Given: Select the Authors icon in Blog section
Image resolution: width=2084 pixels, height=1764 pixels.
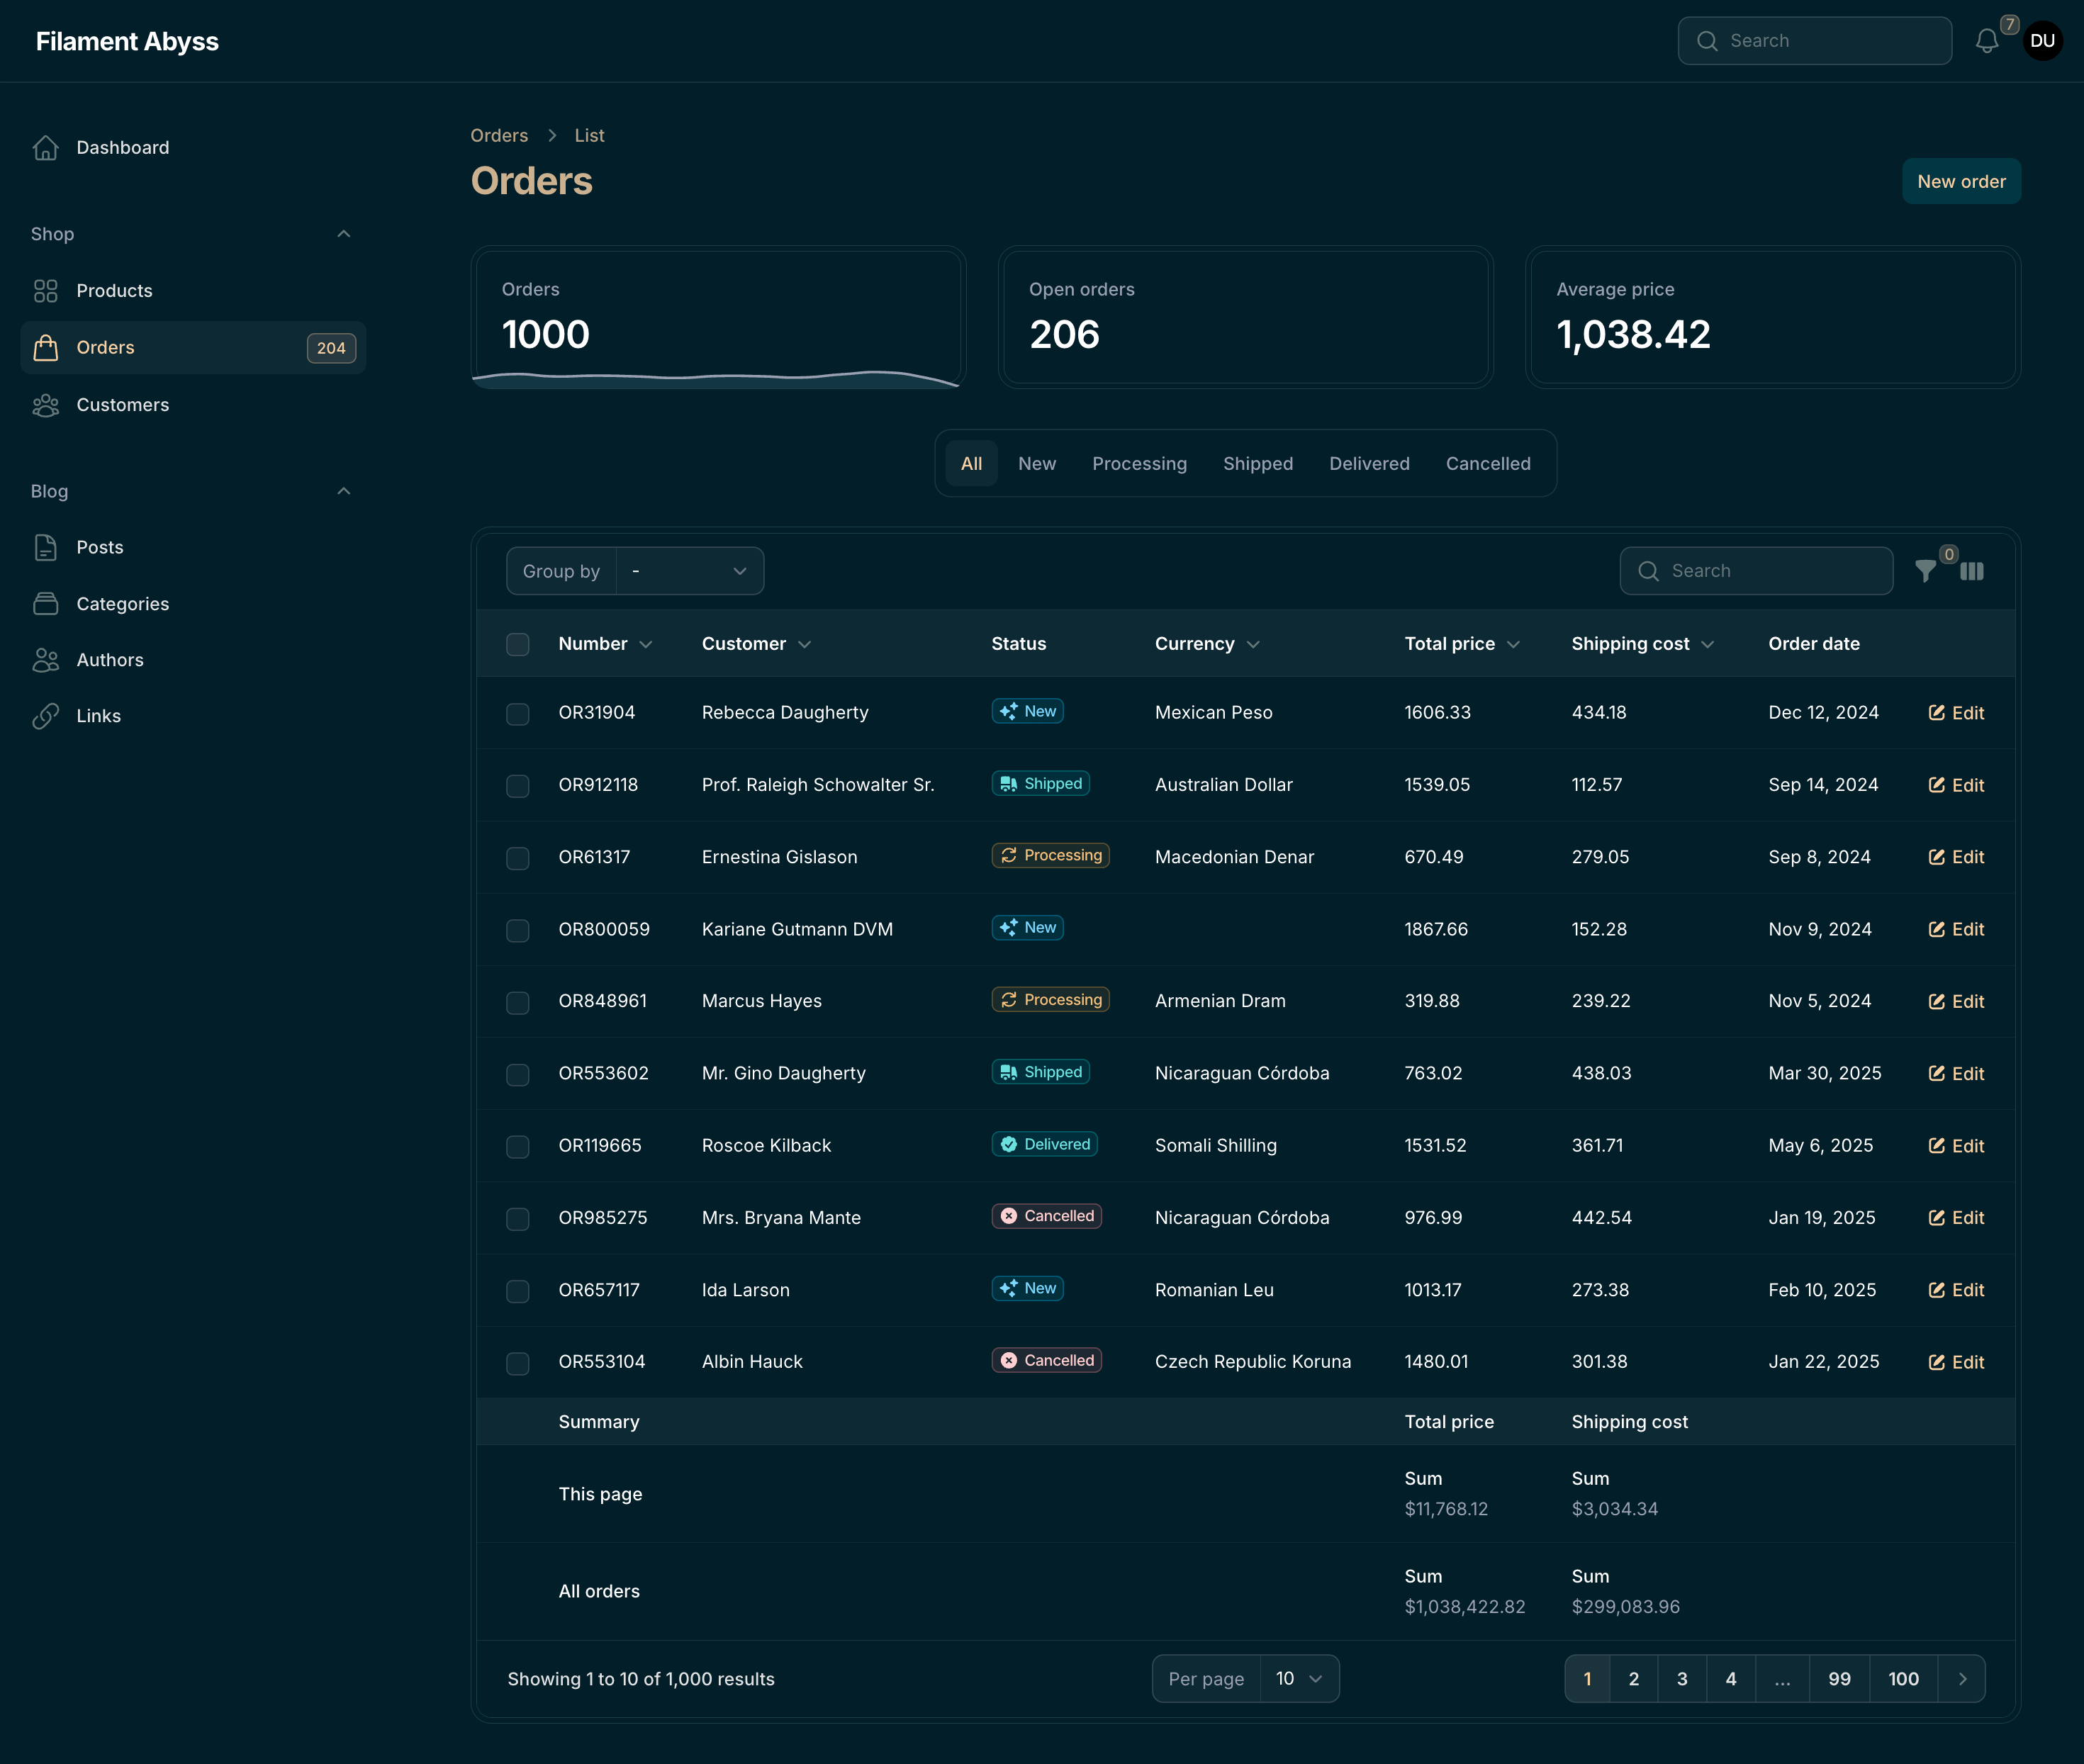Looking at the screenshot, I should coord(46,659).
